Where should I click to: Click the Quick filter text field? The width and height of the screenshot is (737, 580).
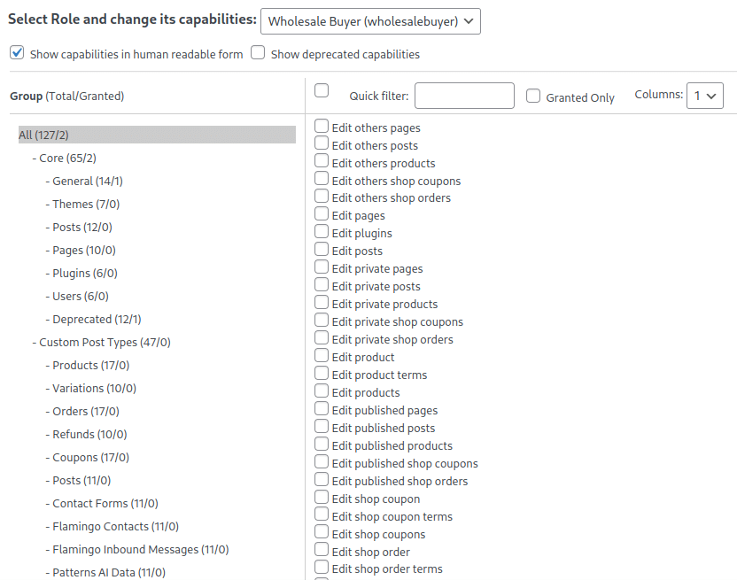pos(464,96)
